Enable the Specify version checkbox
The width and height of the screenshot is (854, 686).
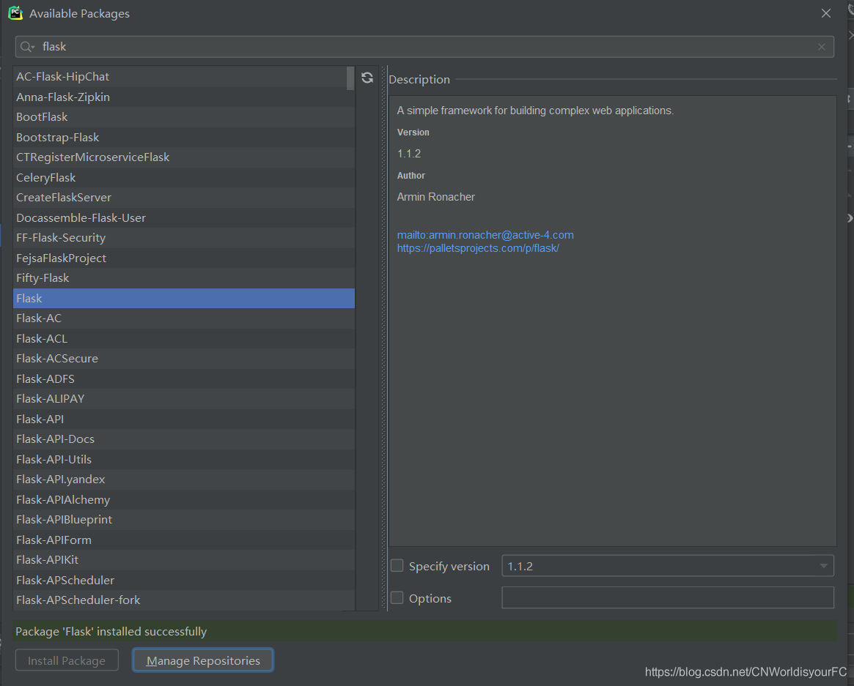[397, 566]
